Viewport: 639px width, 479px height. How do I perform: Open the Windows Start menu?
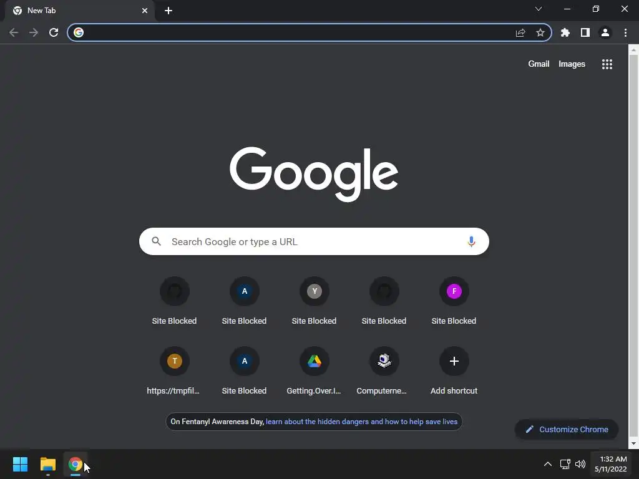[20, 464]
